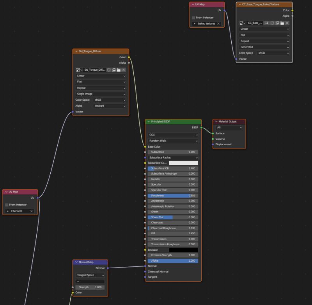Remove the baked textures UV map selection
312x305 pixels.
click(x=218, y=23)
